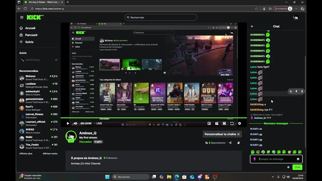Mute the stream volume
The image size is (322, 181).
[x=75, y=123]
